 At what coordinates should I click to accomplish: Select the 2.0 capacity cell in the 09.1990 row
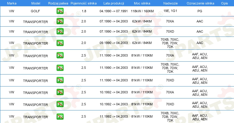click(x=83, y=43)
